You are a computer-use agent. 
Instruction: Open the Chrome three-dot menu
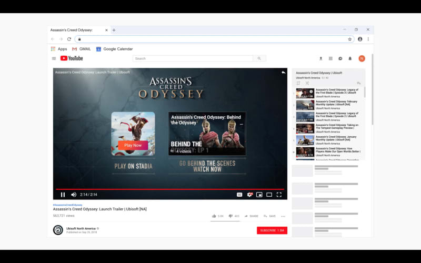tap(368, 39)
